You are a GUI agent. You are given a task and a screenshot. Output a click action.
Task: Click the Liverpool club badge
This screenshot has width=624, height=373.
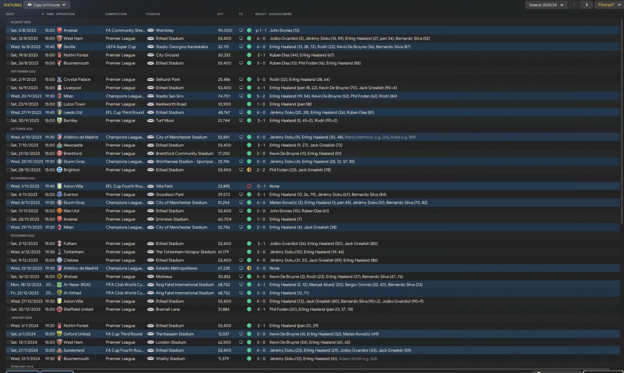point(59,88)
